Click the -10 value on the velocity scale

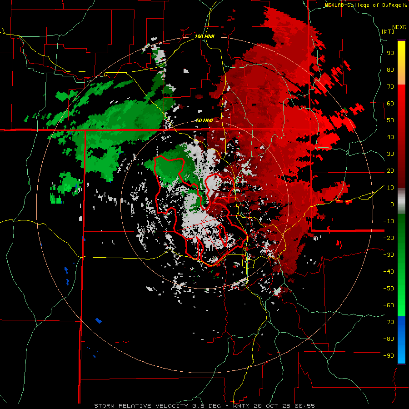tap(389, 221)
